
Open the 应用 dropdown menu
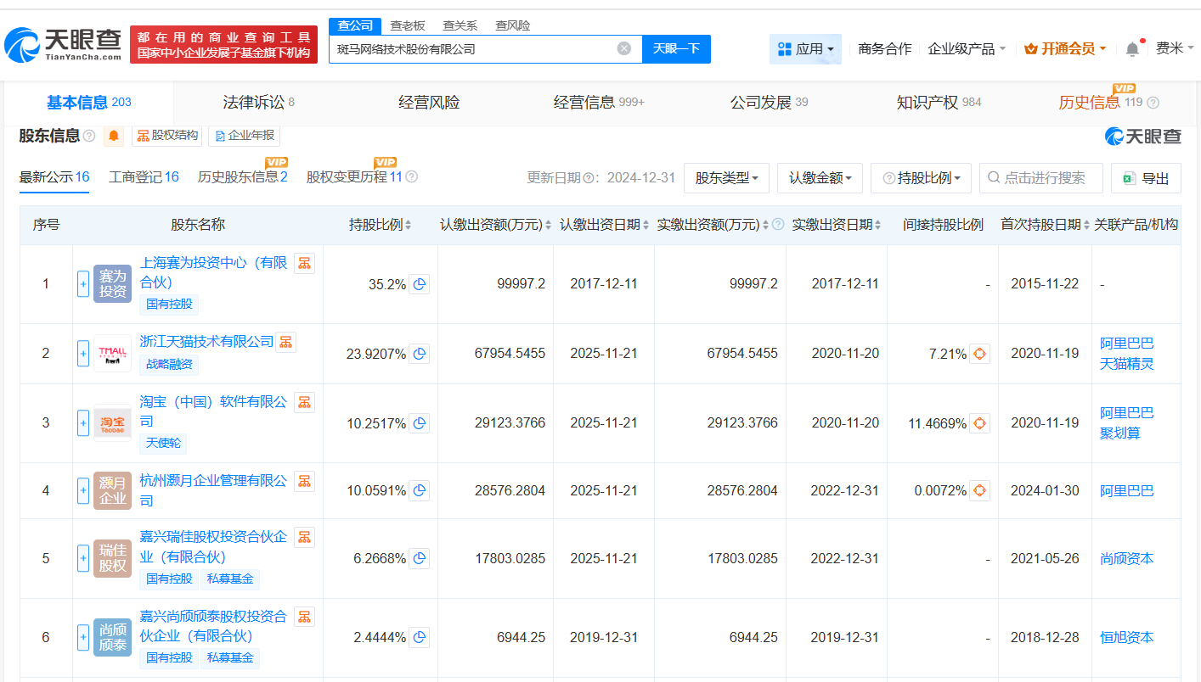click(805, 49)
